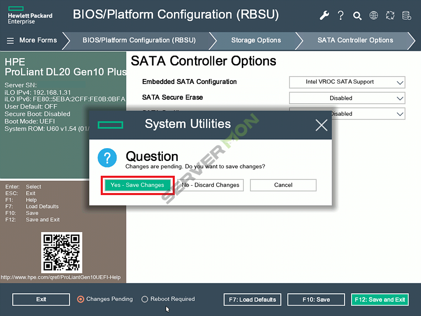This screenshot has height=316, width=421.
Task: Click Boot Mode: UEFI text
Action: click(30, 121)
